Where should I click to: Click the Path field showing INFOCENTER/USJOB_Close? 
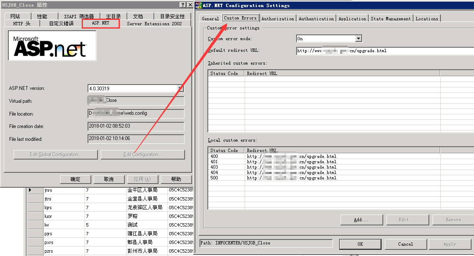[x=266, y=243]
